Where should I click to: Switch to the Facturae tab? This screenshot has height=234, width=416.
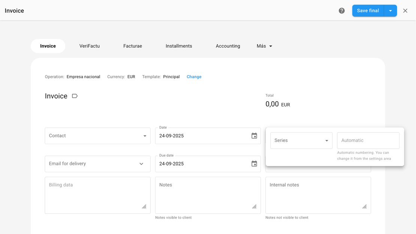coord(133,46)
